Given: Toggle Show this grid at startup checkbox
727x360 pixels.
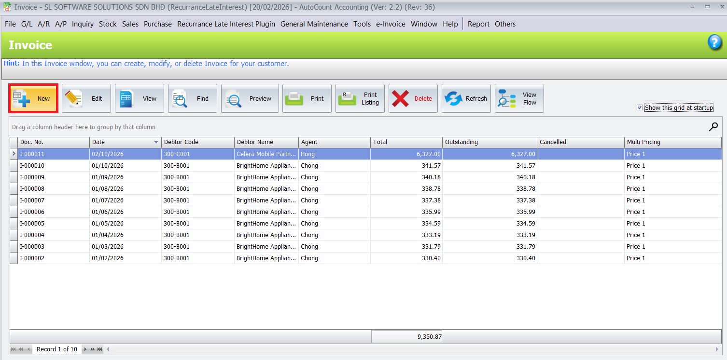Looking at the screenshot, I should point(640,107).
